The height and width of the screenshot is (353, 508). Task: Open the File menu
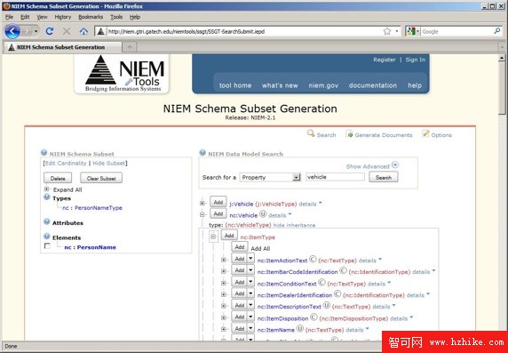tap(9, 17)
